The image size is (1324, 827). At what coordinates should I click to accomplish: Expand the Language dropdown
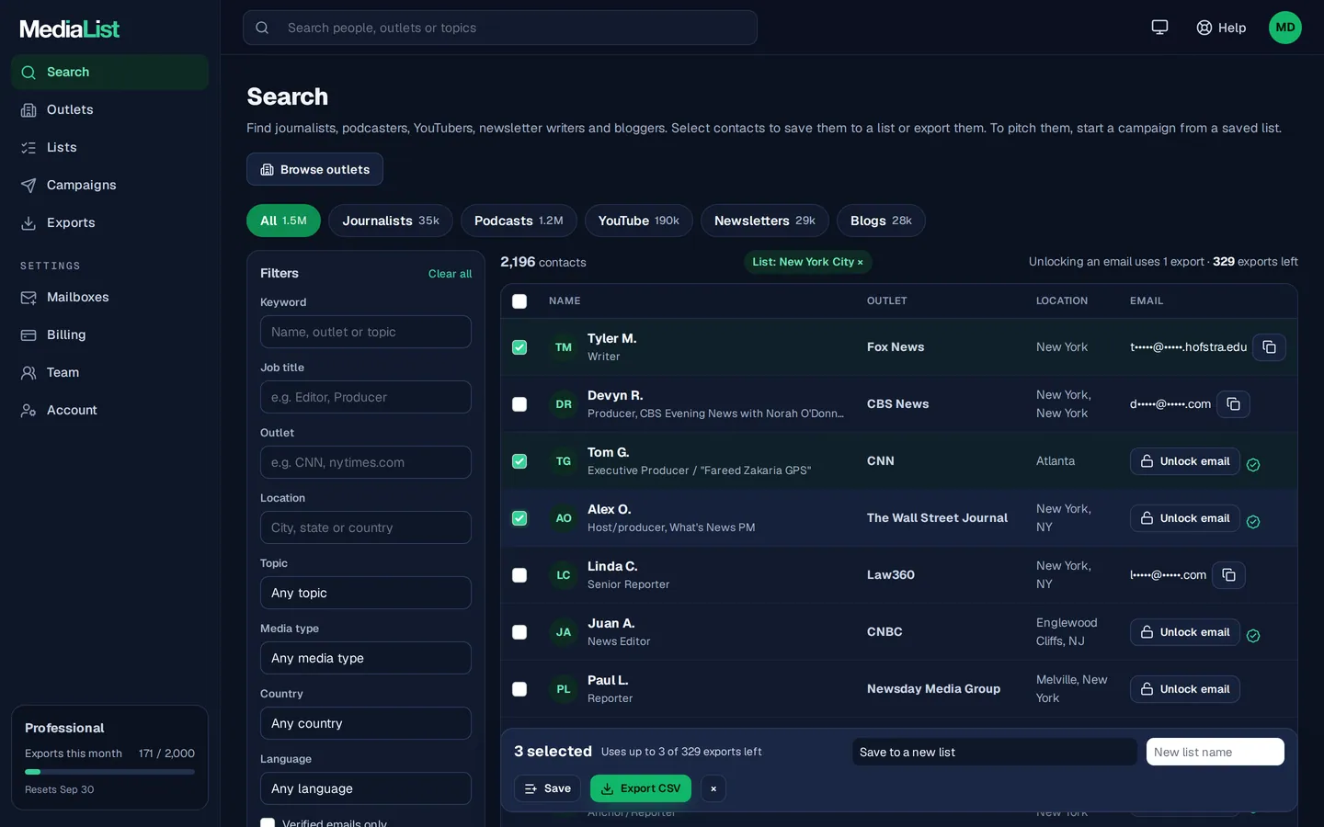(366, 788)
